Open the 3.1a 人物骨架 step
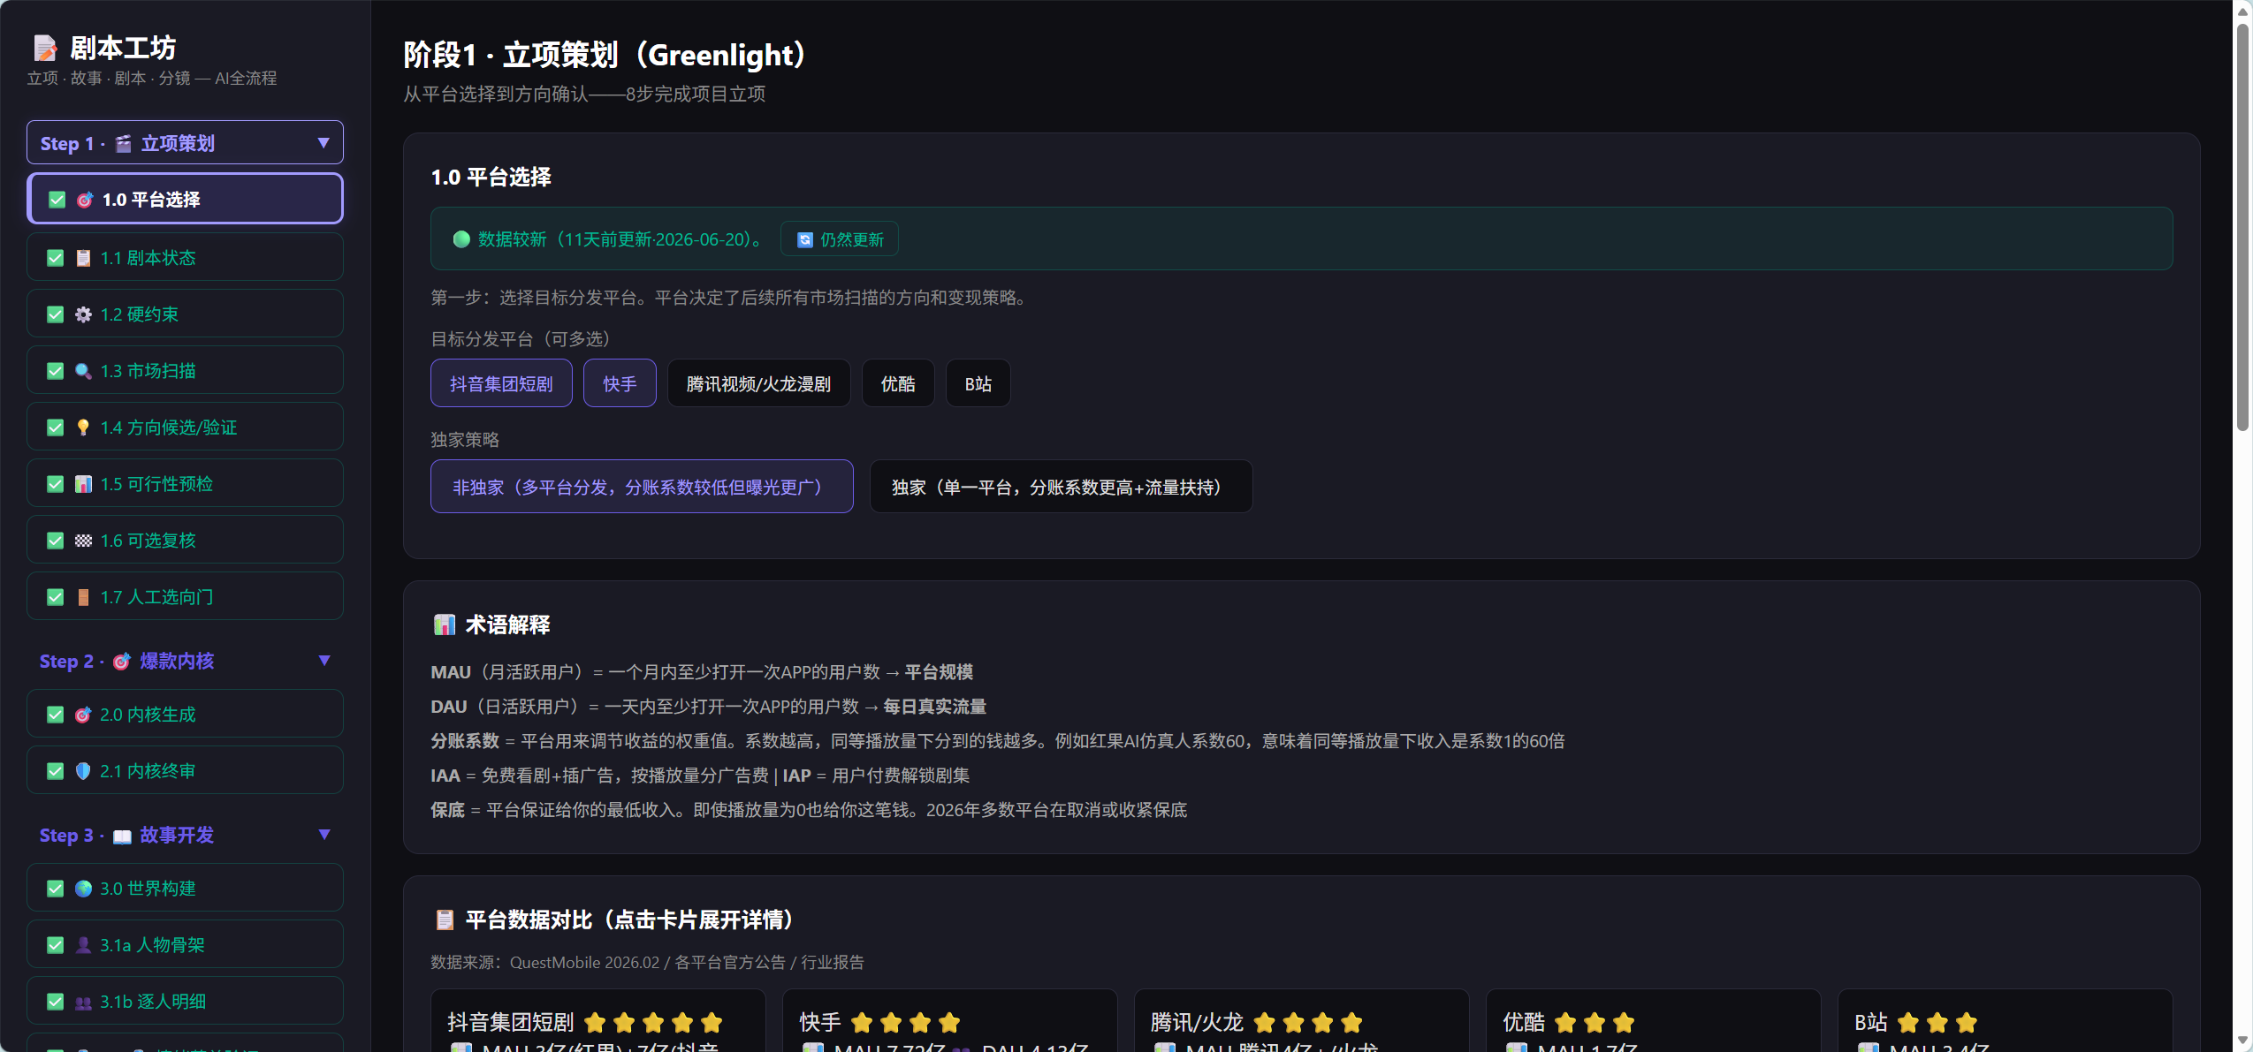The image size is (2253, 1052). [x=185, y=944]
